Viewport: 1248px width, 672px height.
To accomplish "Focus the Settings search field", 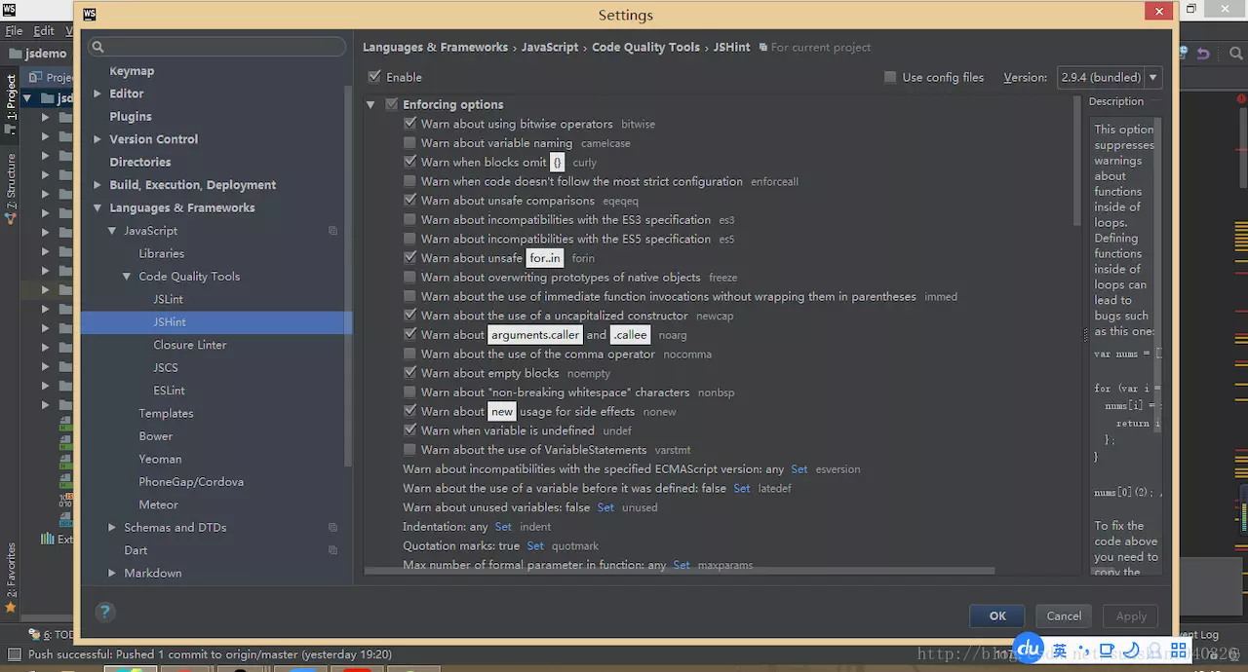I will click(x=216, y=47).
